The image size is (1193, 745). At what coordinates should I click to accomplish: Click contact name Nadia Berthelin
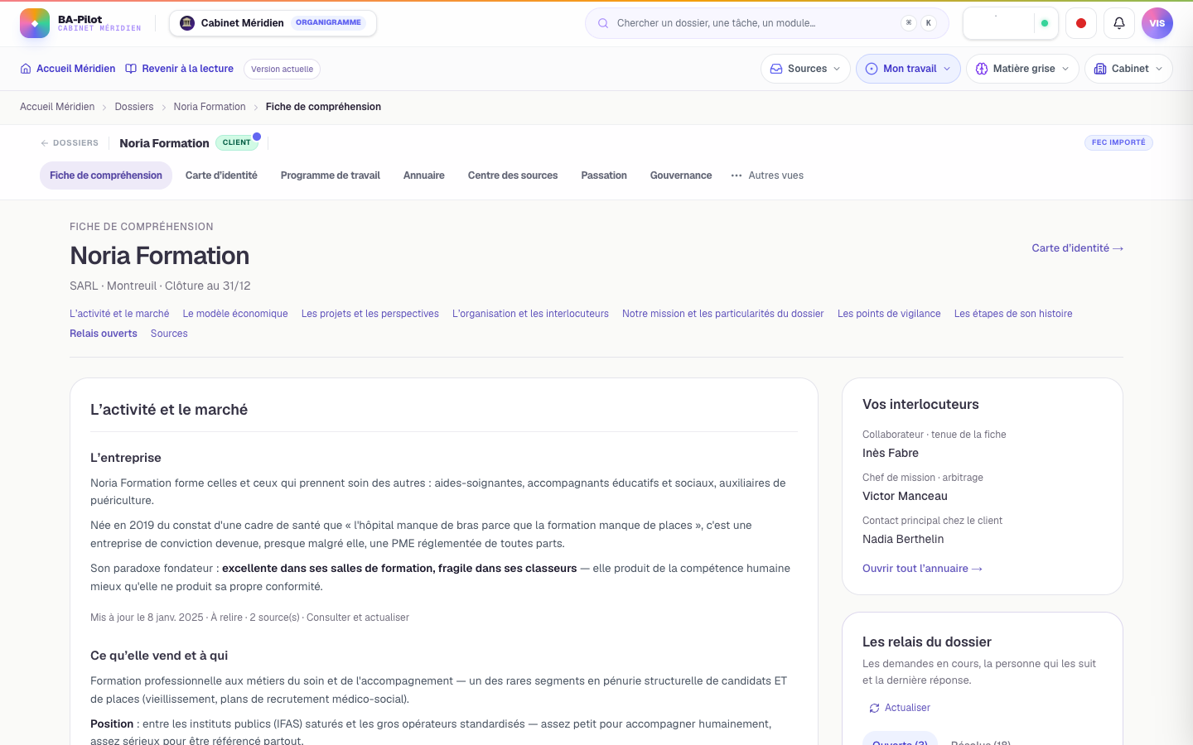(903, 539)
